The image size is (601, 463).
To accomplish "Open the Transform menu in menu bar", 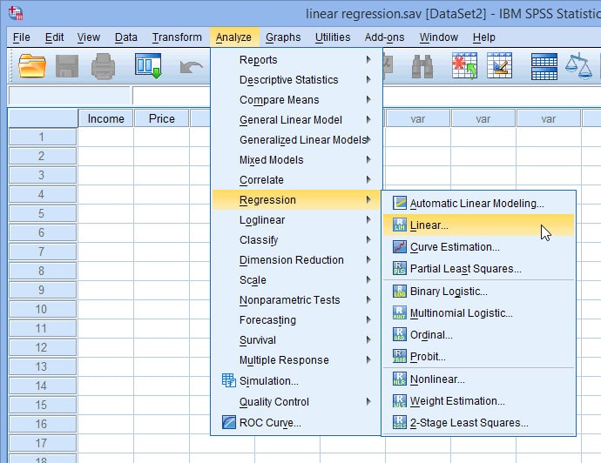I will coord(177,37).
